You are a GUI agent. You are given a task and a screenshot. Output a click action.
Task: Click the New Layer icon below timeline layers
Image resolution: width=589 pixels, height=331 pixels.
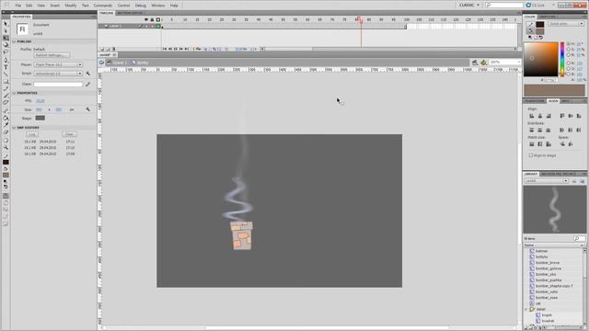pyautogui.click(x=102, y=49)
